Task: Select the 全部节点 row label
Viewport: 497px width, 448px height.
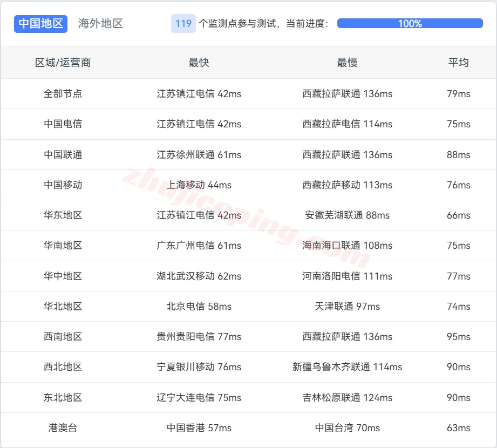Action: pyautogui.click(x=63, y=94)
